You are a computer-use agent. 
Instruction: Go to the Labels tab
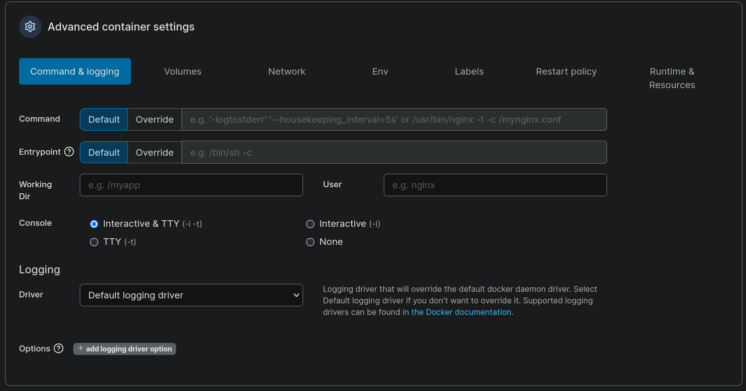coord(469,72)
